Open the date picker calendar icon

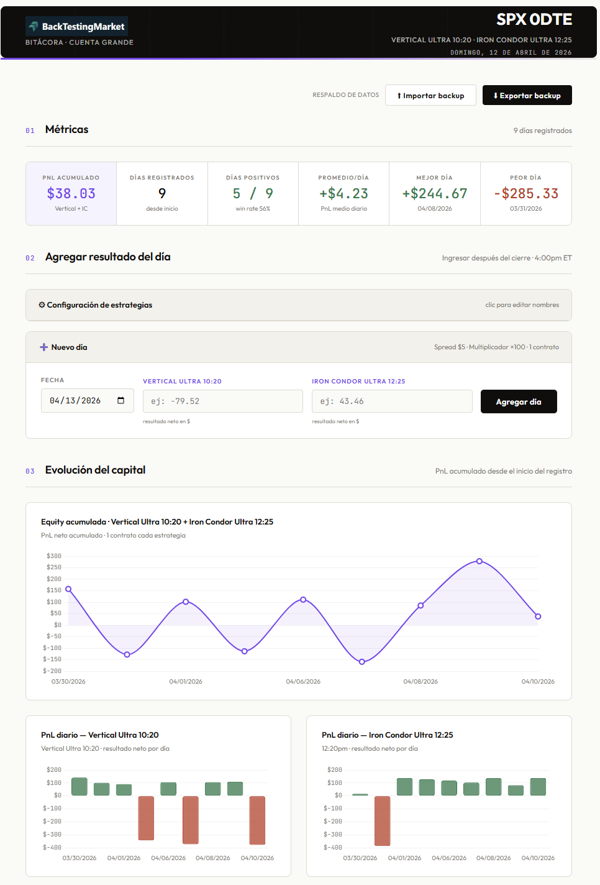click(x=120, y=400)
